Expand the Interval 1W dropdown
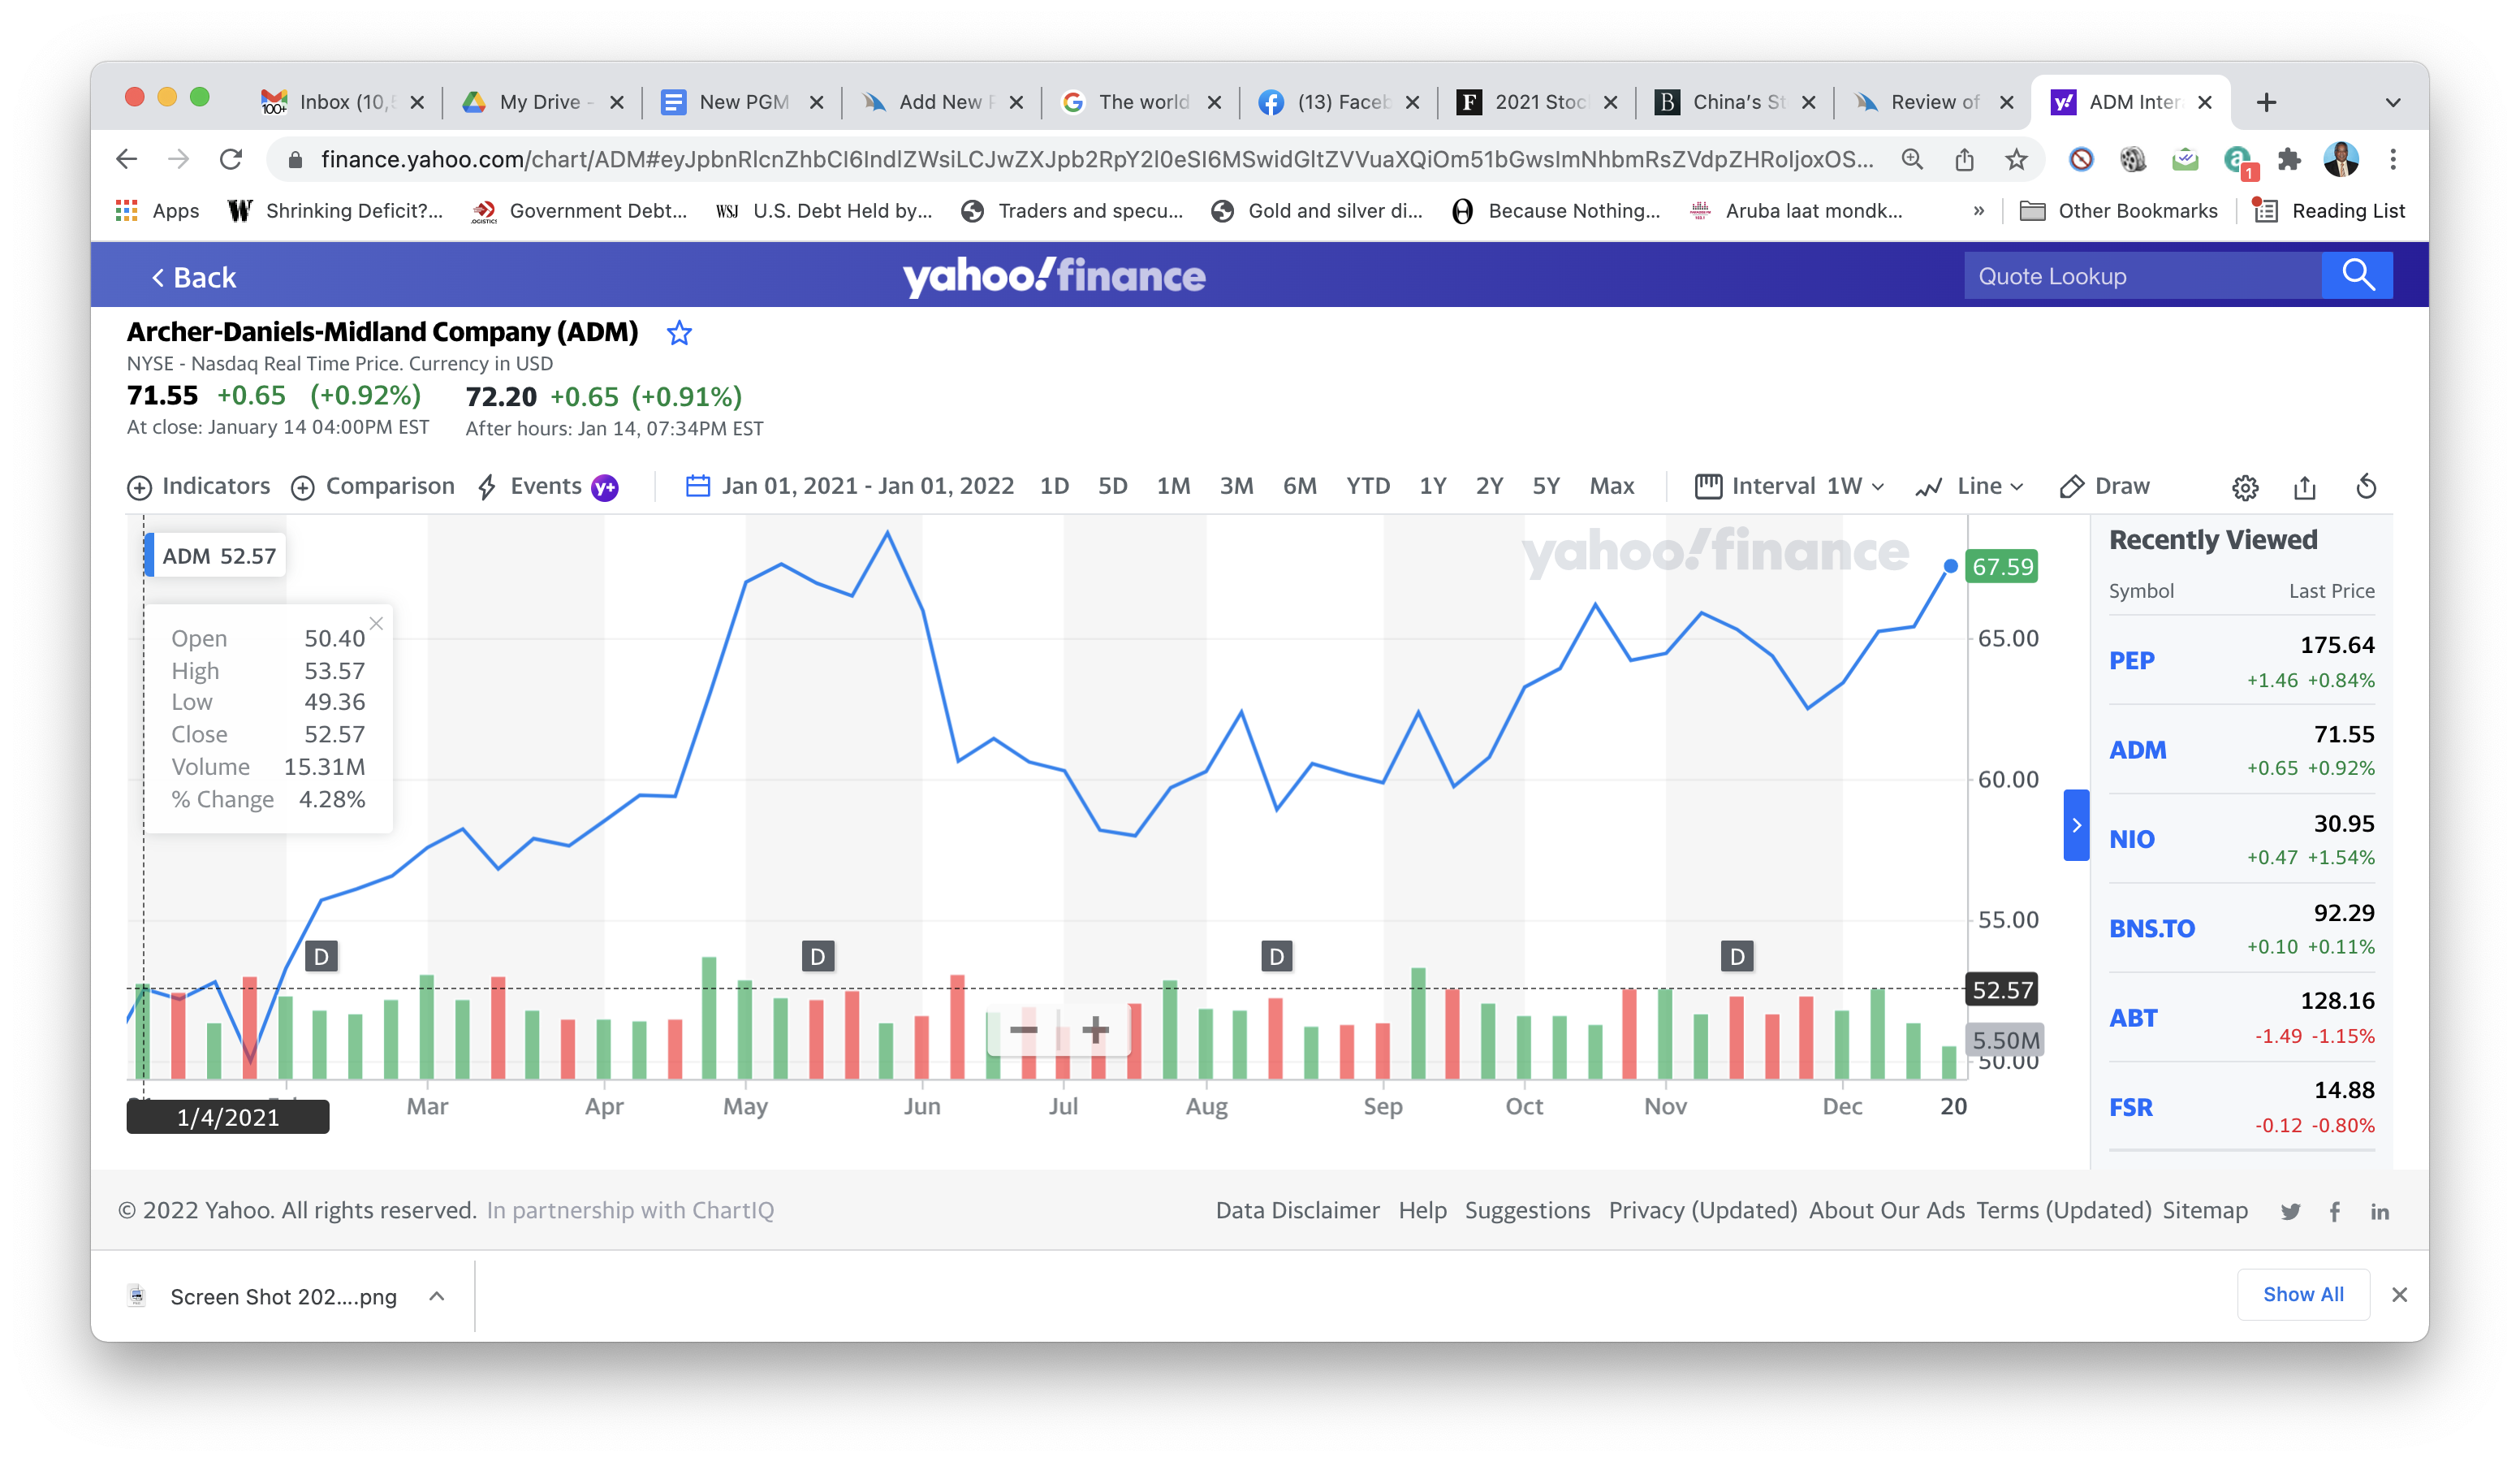 tap(1789, 487)
